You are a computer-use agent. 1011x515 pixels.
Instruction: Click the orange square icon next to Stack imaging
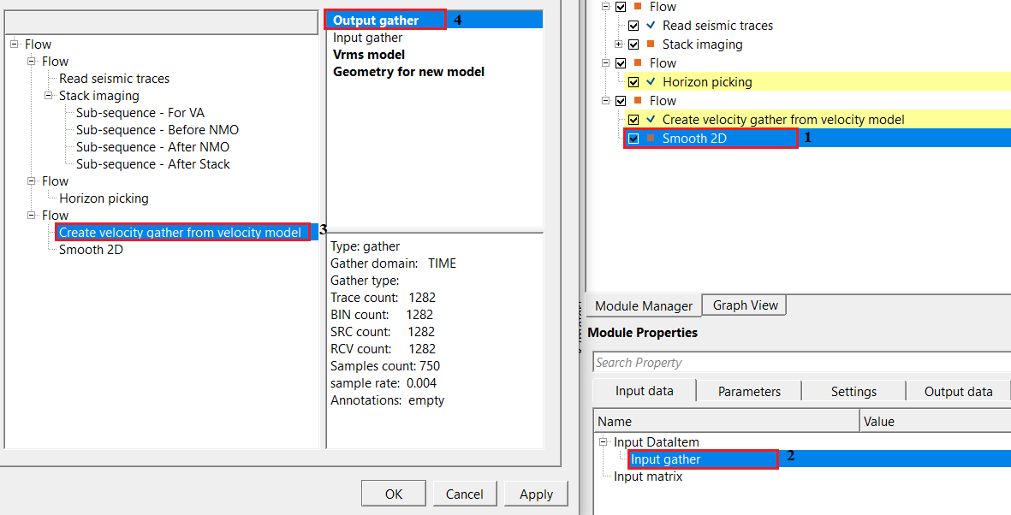(x=651, y=44)
